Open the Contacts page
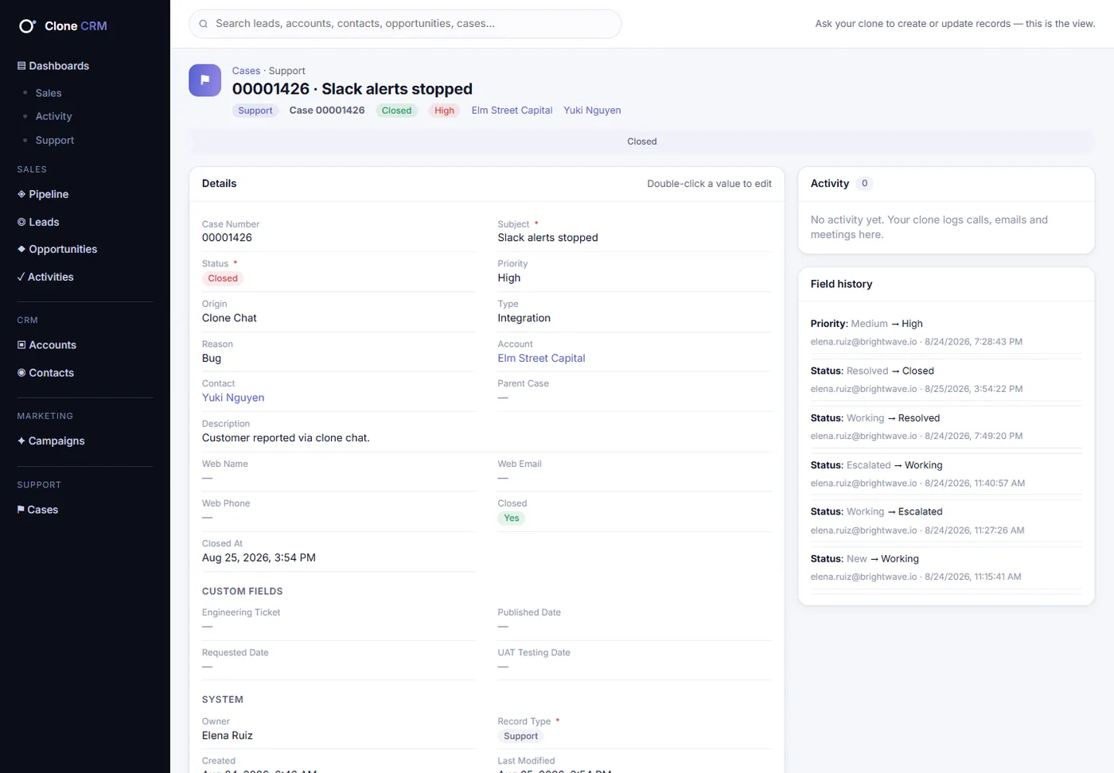The image size is (1114, 773). click(x=51, y=373)
